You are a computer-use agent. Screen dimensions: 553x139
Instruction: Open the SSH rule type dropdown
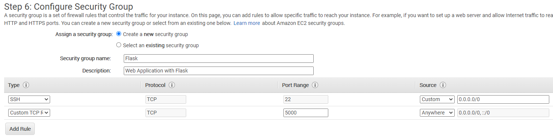point(29,99)
